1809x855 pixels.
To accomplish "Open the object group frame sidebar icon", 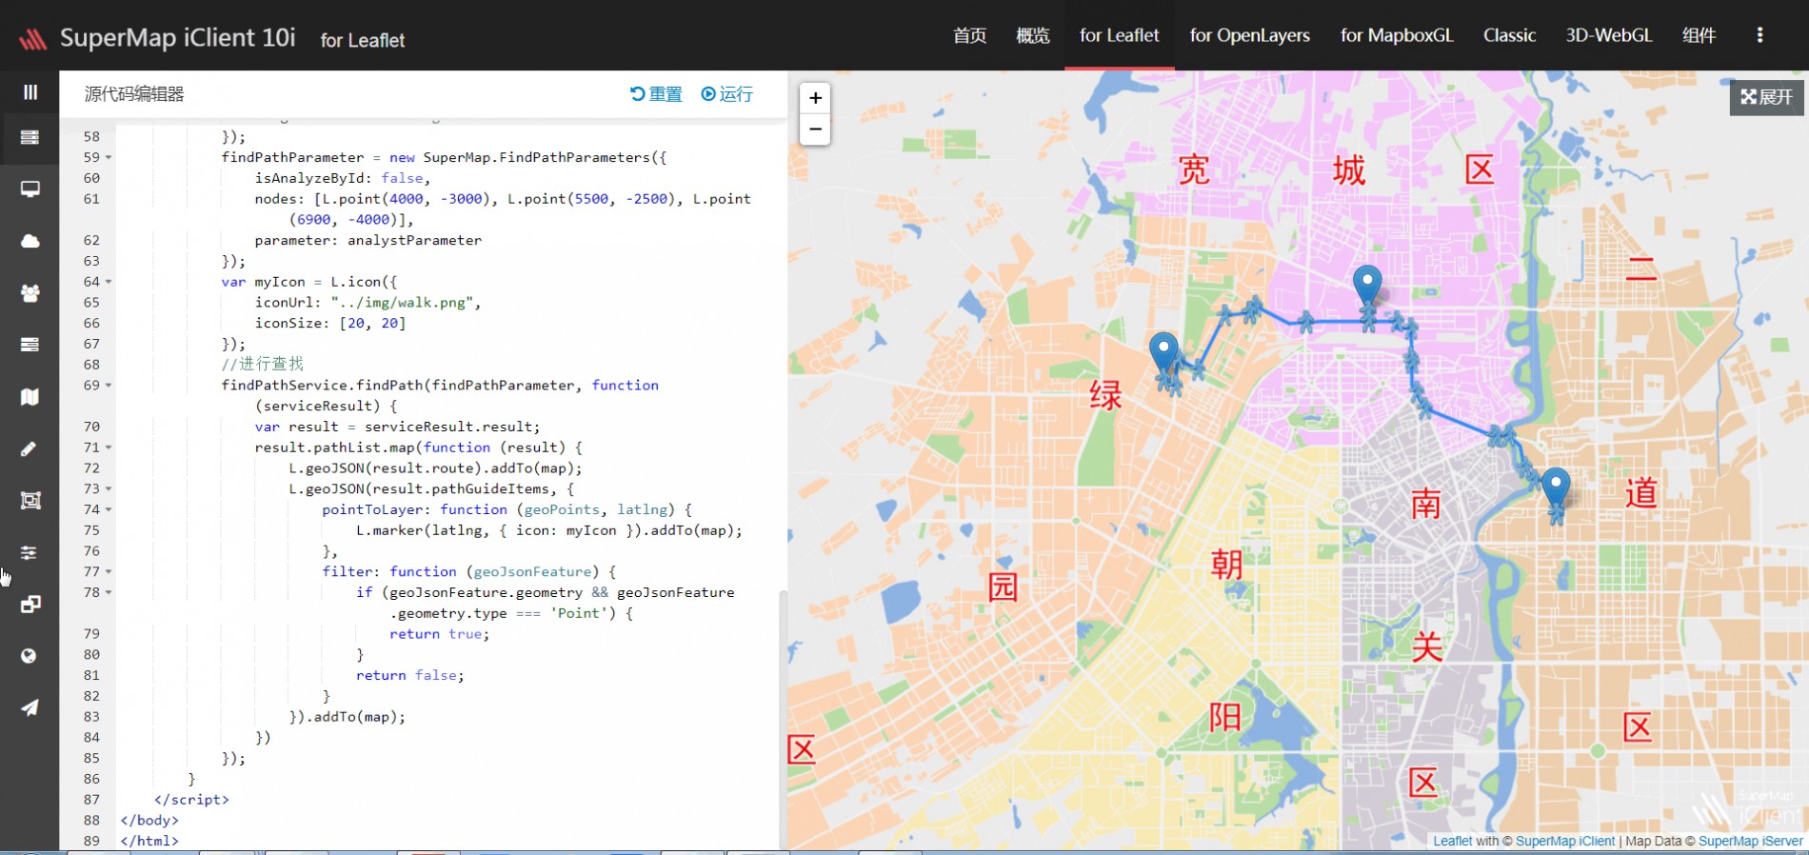I will pos(30,501).
